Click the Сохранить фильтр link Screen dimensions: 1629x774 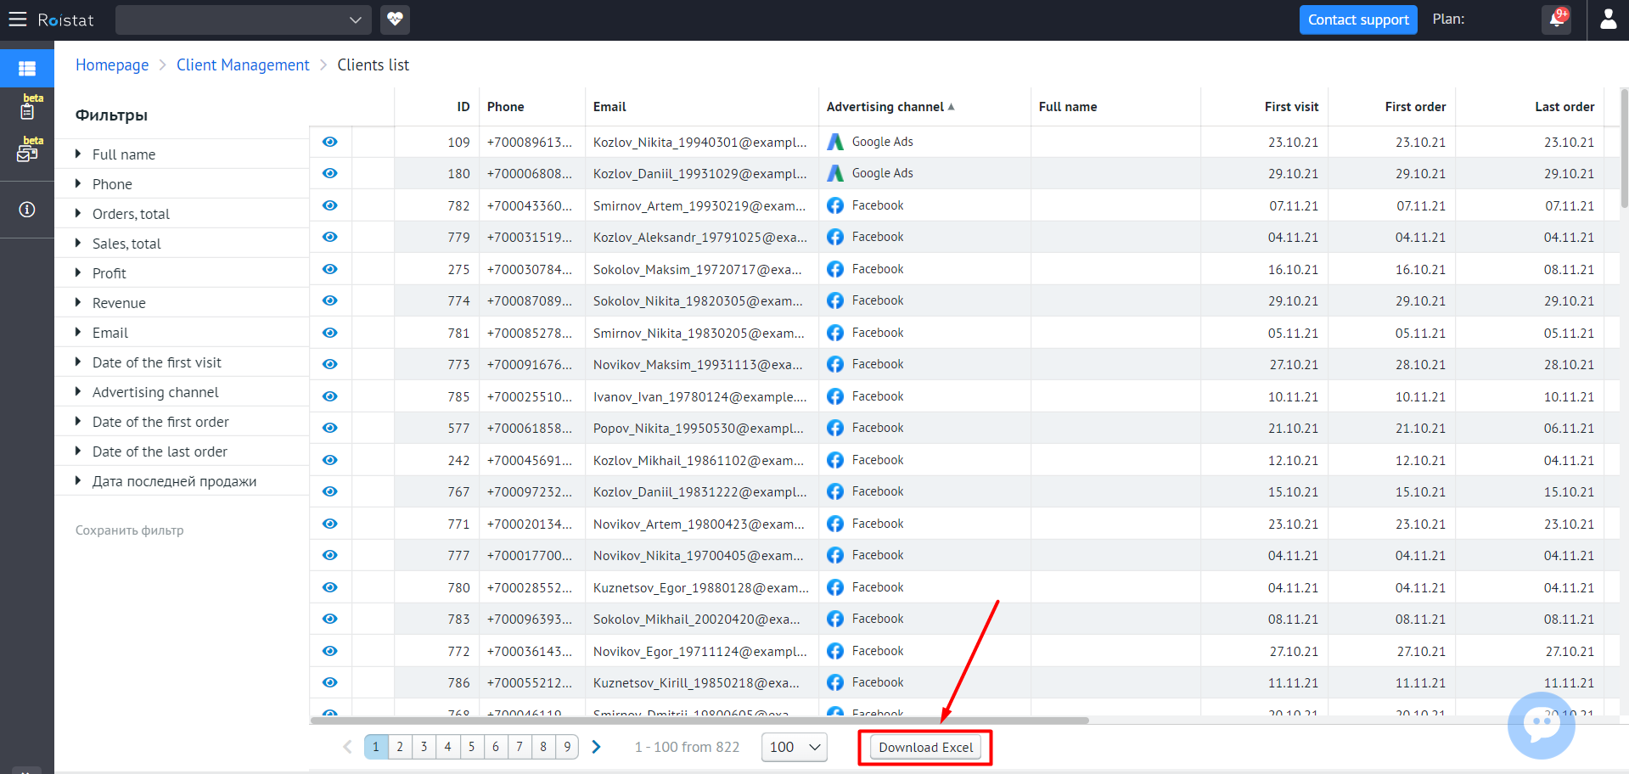click(130, 530)
